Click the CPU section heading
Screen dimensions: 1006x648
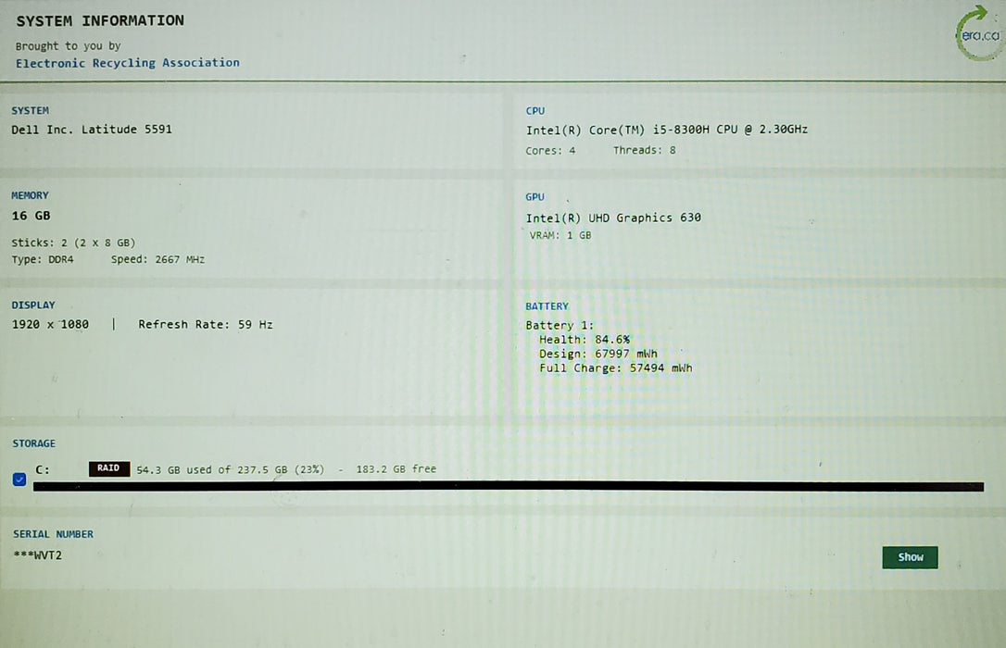[x=535, y=111]
